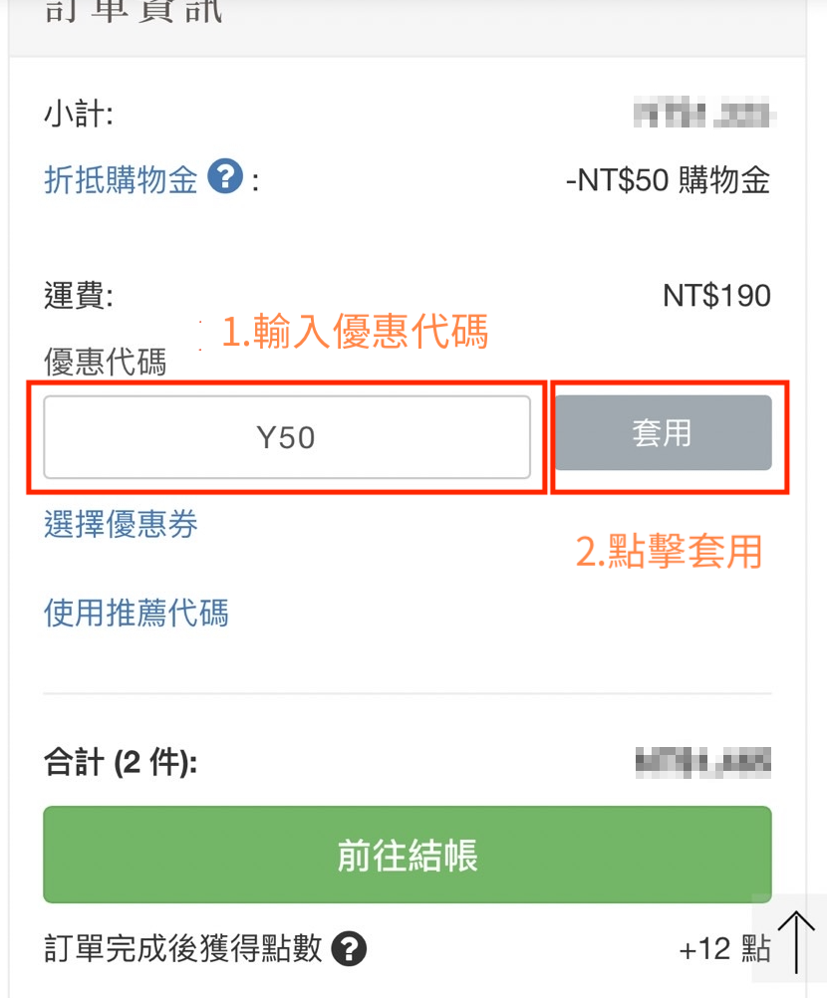827x998 pixels.
Task: Click the help icon beside 折抵購物金
Action: pos(226,179)
